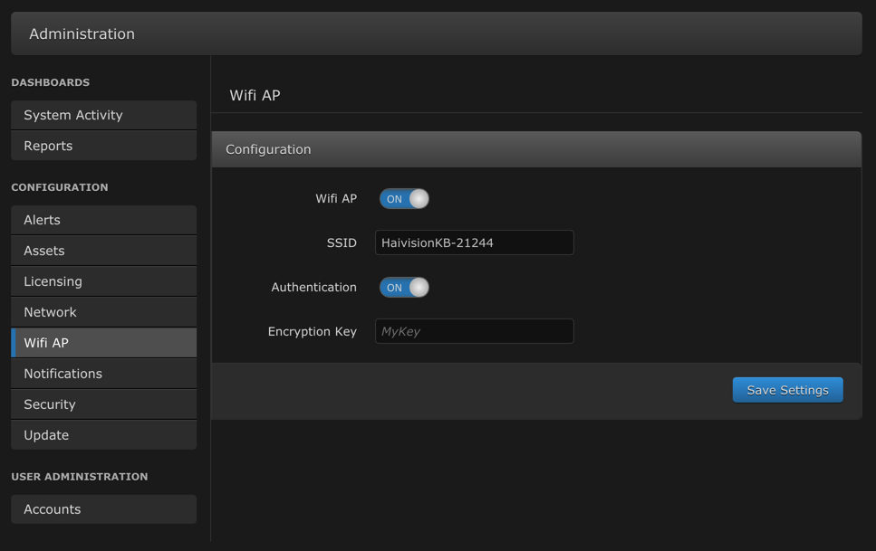The image size is (876, 551).
Task: Navigate to the Licensing page
Action: 103,281
